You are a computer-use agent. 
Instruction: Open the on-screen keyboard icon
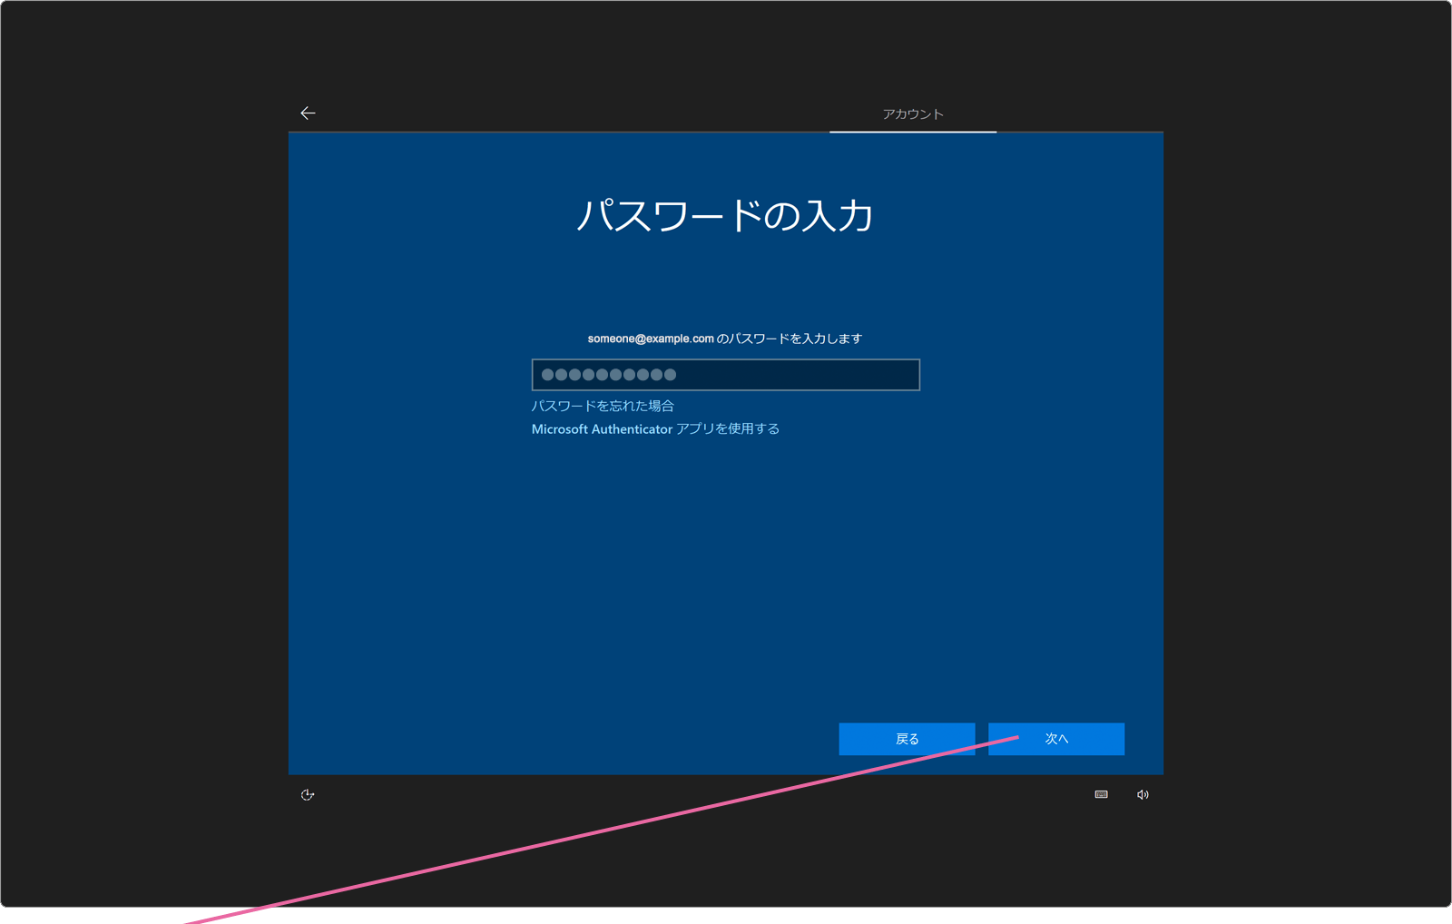1101,795
